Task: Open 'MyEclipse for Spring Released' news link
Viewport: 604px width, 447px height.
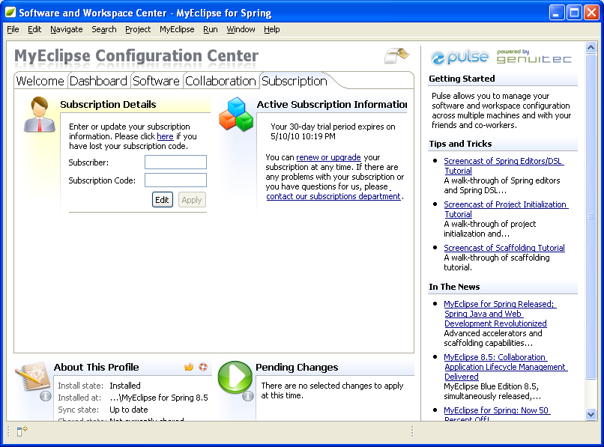Action: [500, 314]
